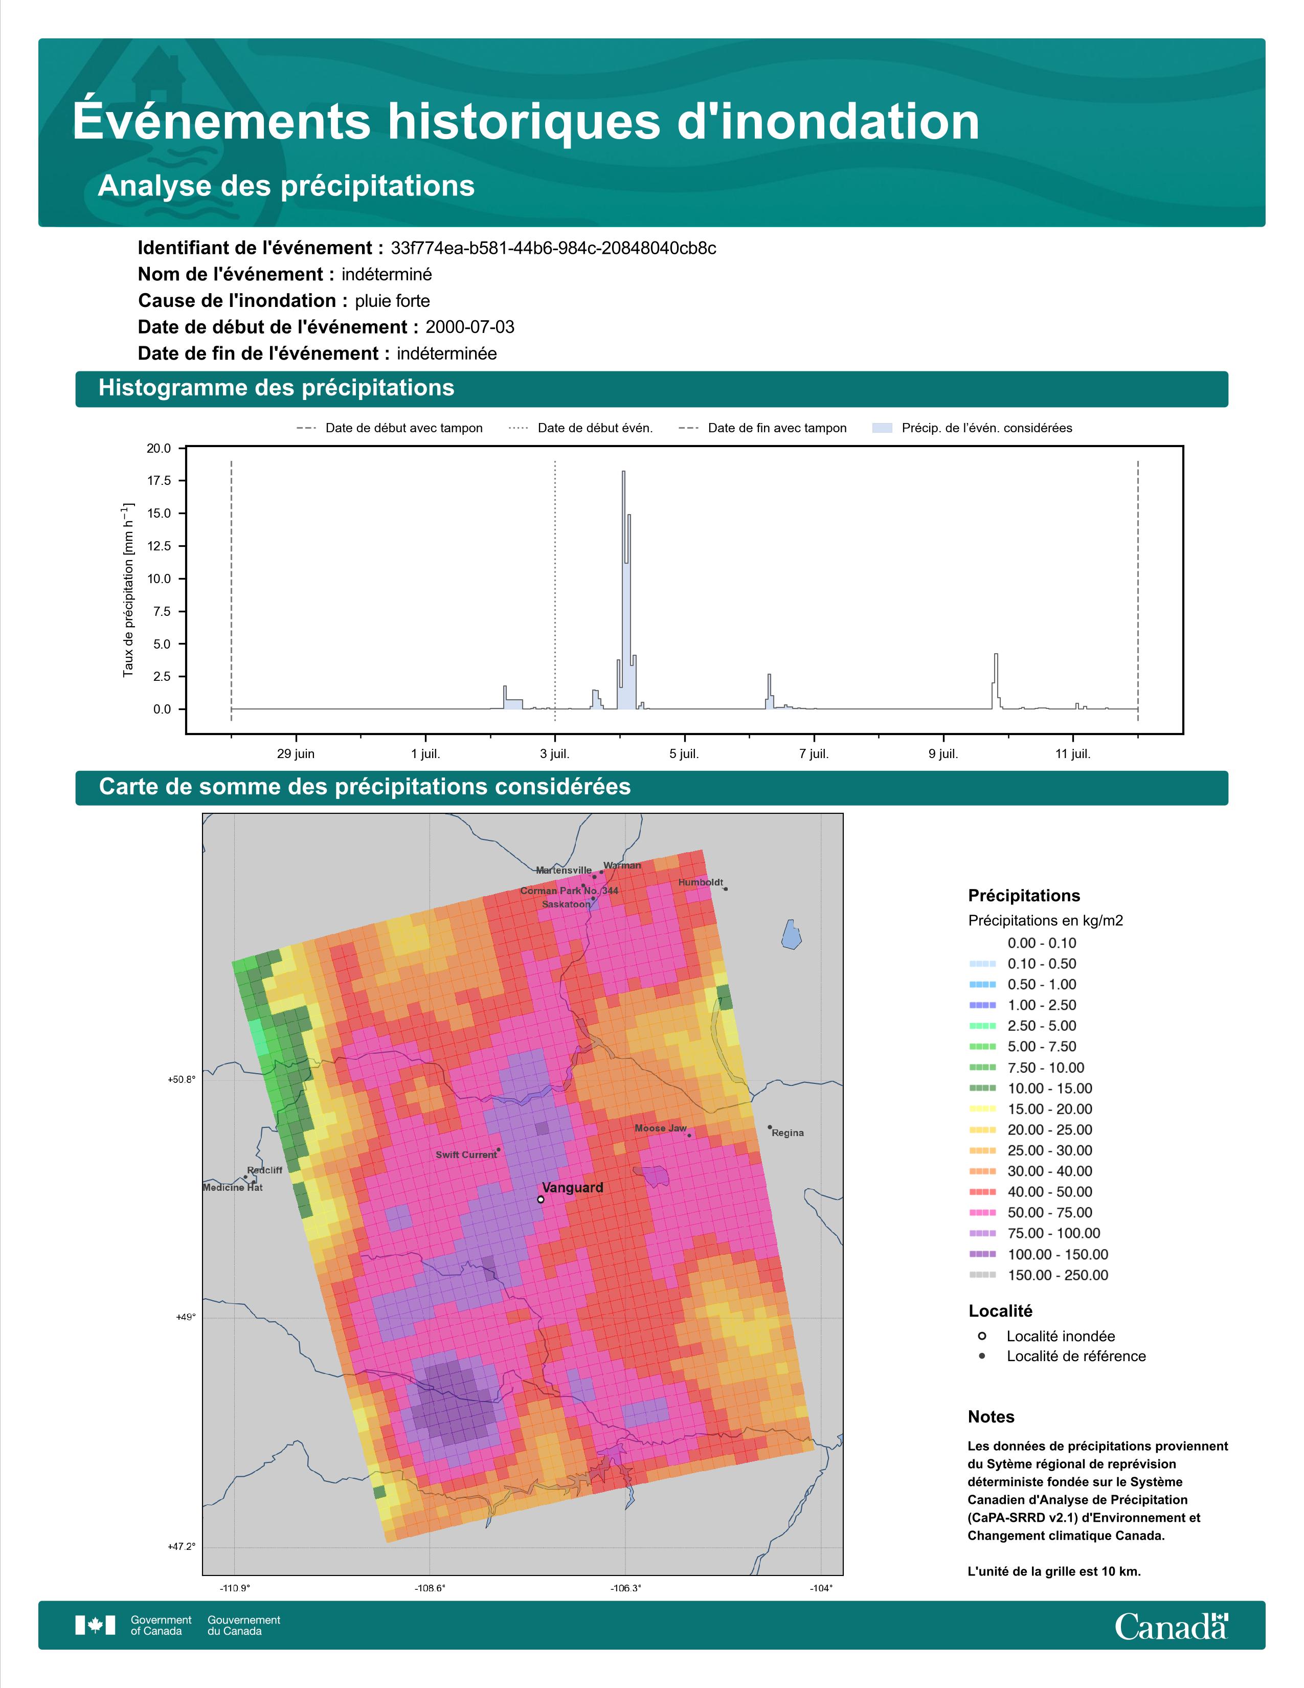1304x1688 pixels.
Task: Click the Localité inondée legend circle
Action: coord(982,1336)
